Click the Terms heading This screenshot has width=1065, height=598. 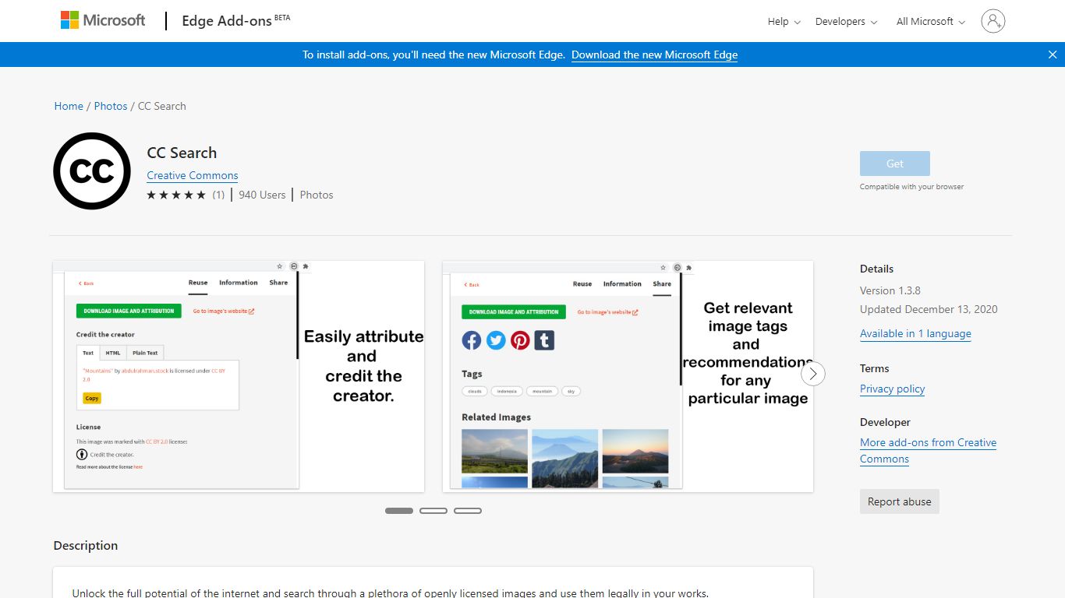pyautogui.click(x=875, y=368)
